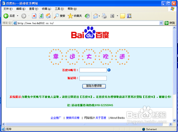Click the Research books icon
Viewport: 178px width, 132px height.
pyautogui.click(x=129, y=16)
